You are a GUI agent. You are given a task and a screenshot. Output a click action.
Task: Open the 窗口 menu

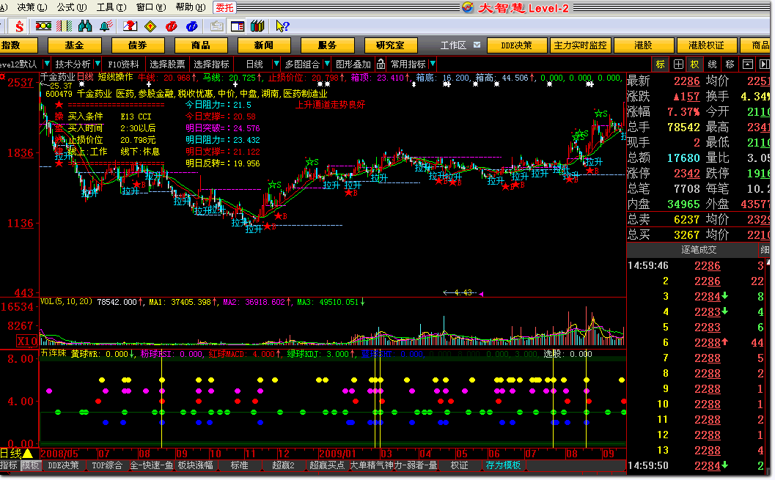151,7
